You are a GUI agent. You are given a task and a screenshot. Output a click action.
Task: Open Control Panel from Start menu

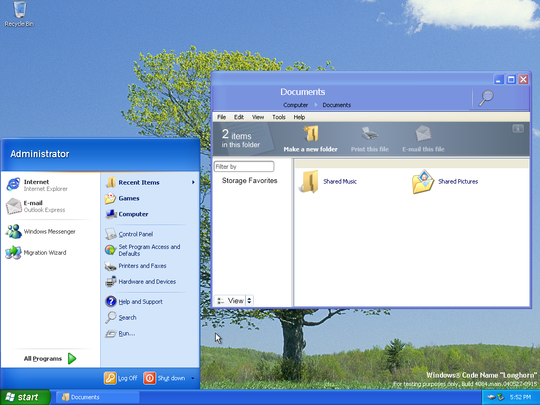136,234
